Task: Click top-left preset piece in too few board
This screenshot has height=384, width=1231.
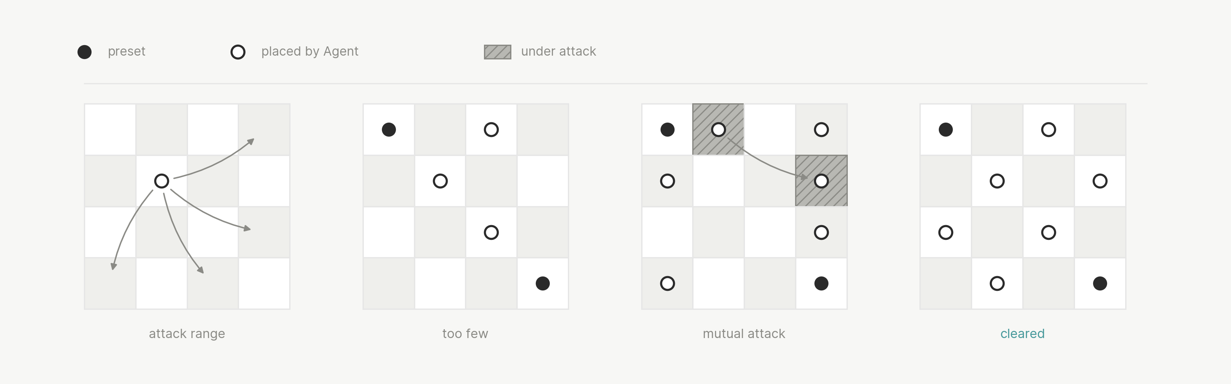Action: click(x=389, y=129)
